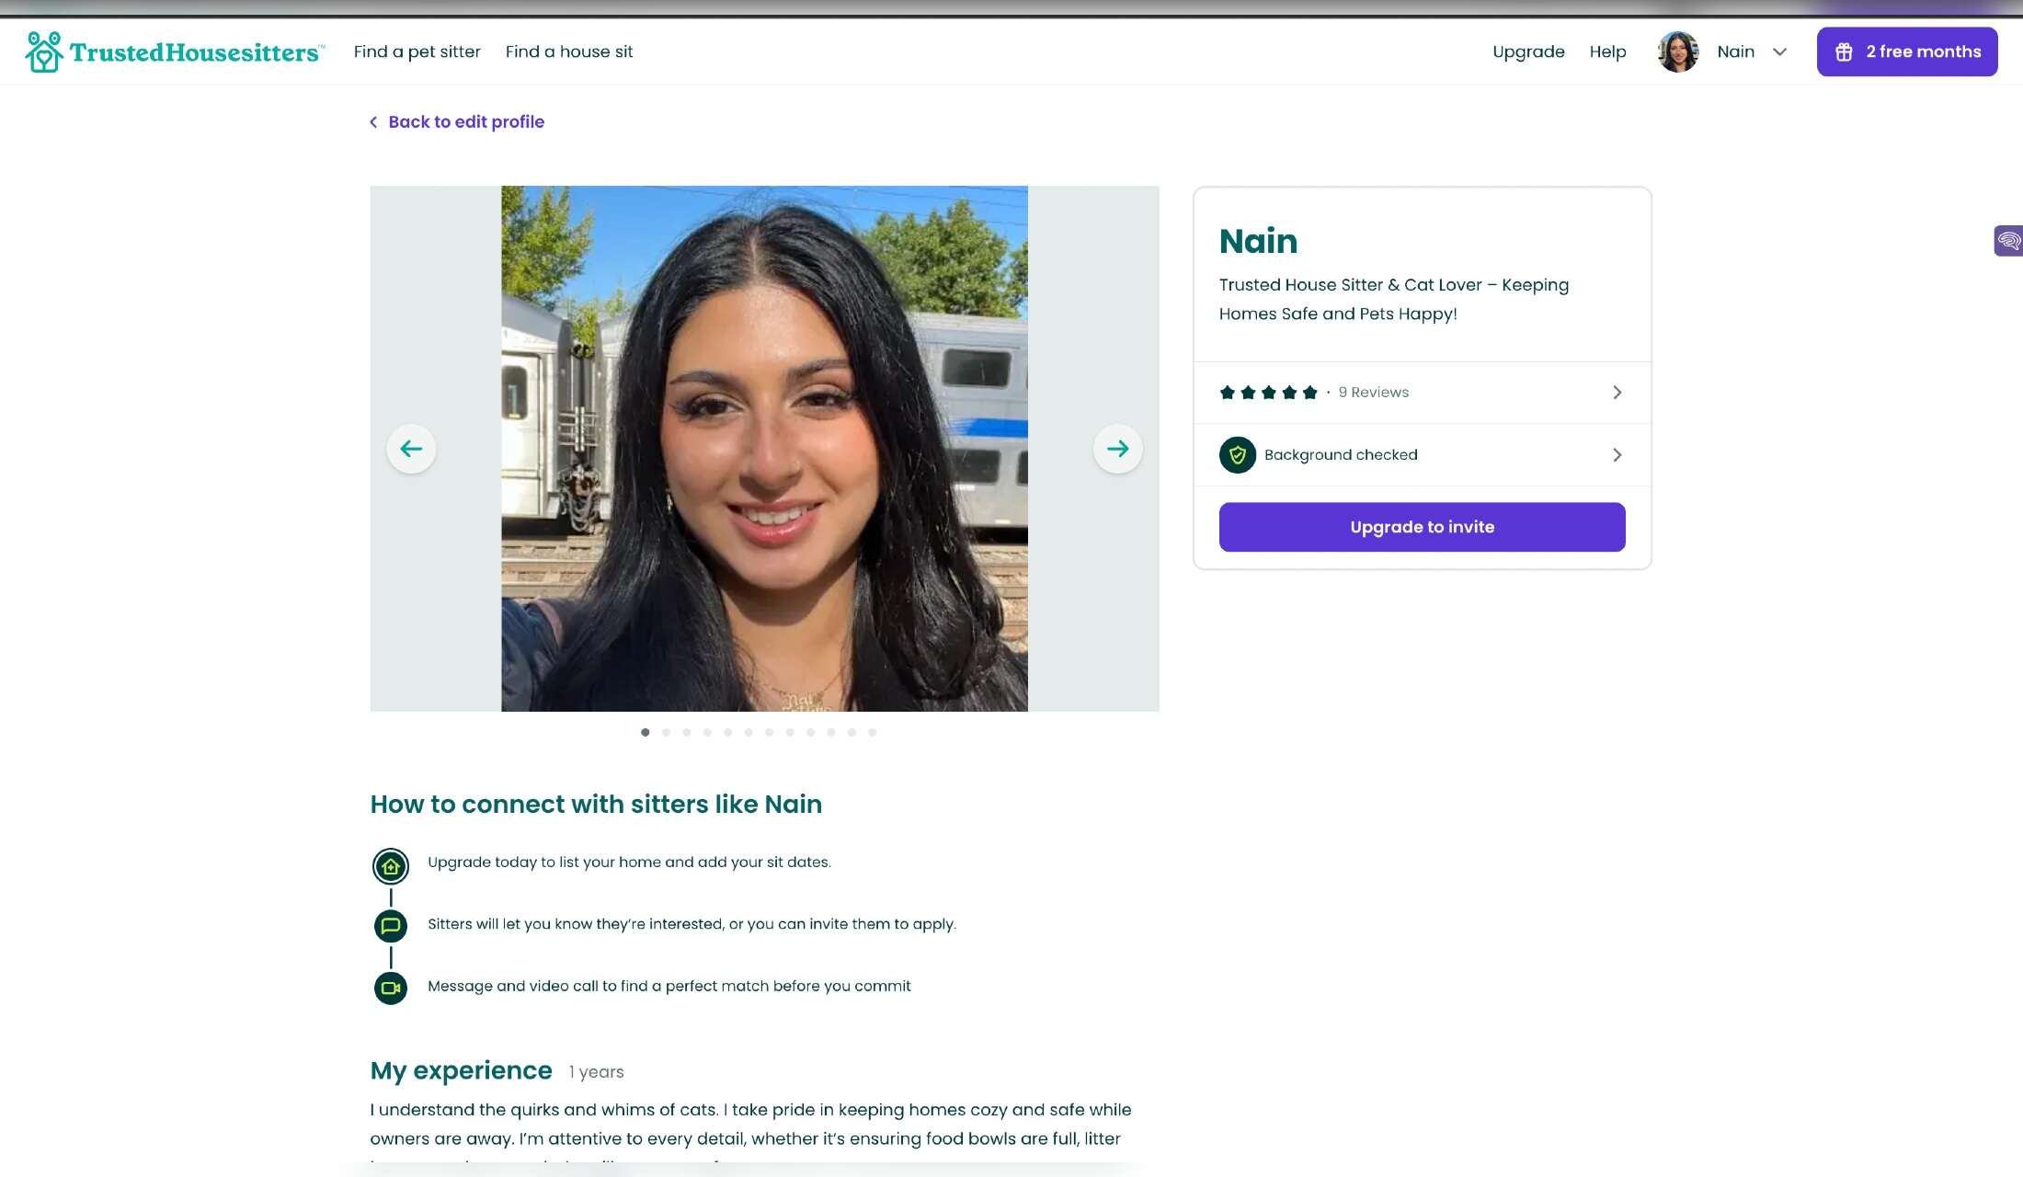Click the Upgrade to invite button
Screen dimensions: 2023x1177
click(x=1422, y=527)
